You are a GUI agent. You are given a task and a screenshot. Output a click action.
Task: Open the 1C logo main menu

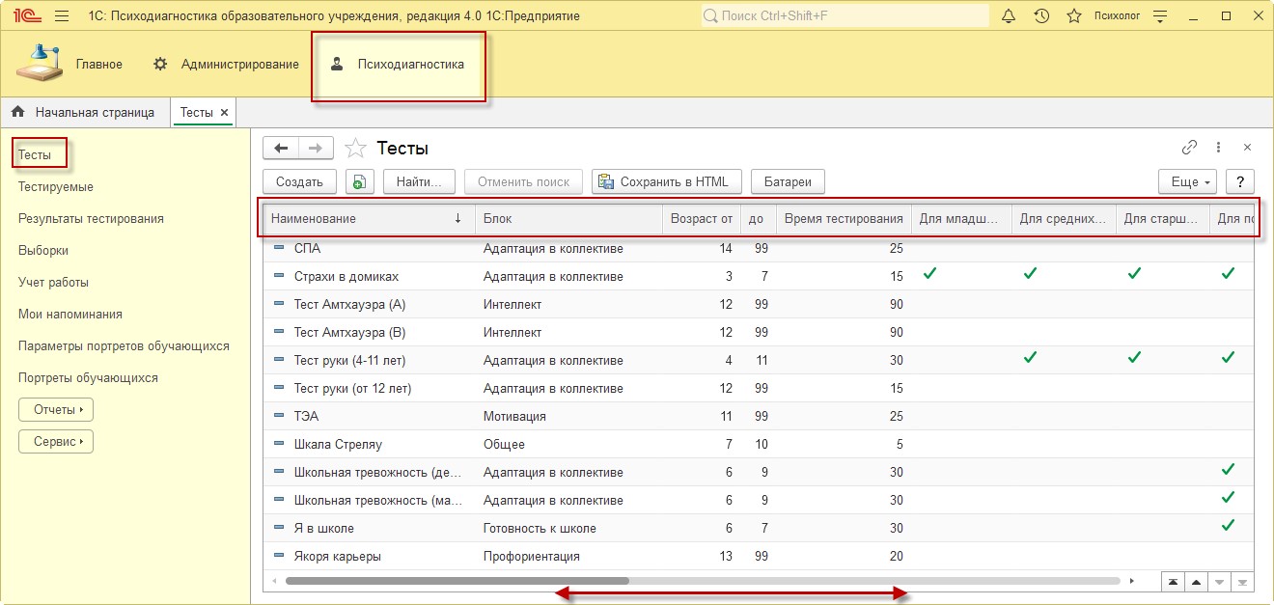coord(27,16)
